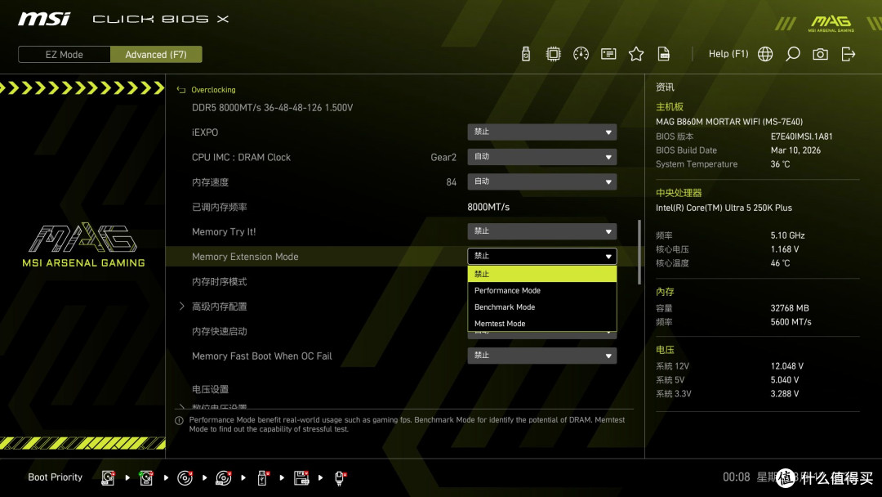Choose 禁止 in the open dropdown list
This screenshot has height=497, width=882.
[541, 274]
